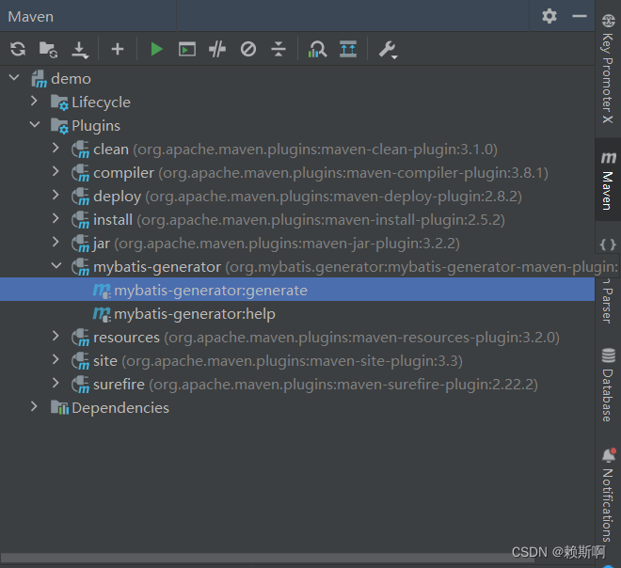Select the deploy plugin entry
The width and height of the screenshot is (621, 568).
(x=297, y=197)
